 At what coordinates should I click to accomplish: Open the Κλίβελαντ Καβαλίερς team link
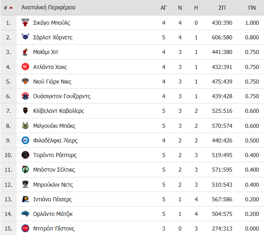[58, 111]
